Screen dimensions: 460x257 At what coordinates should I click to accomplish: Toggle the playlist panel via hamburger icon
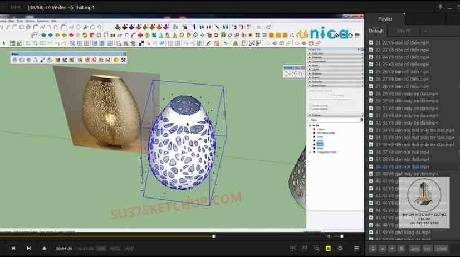pyautogui.click(x=357, y=248)
